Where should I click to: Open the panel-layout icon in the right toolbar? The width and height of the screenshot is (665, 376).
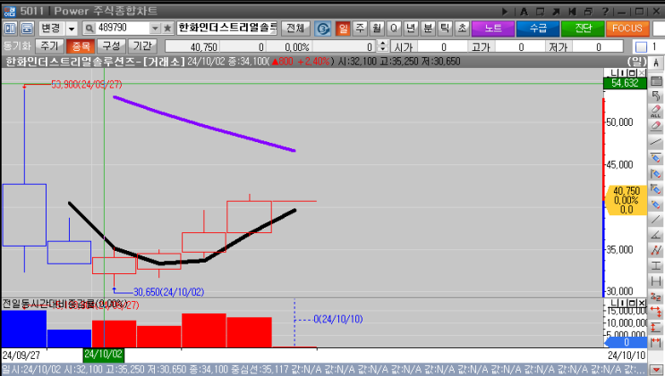click(x=656, y=80)
